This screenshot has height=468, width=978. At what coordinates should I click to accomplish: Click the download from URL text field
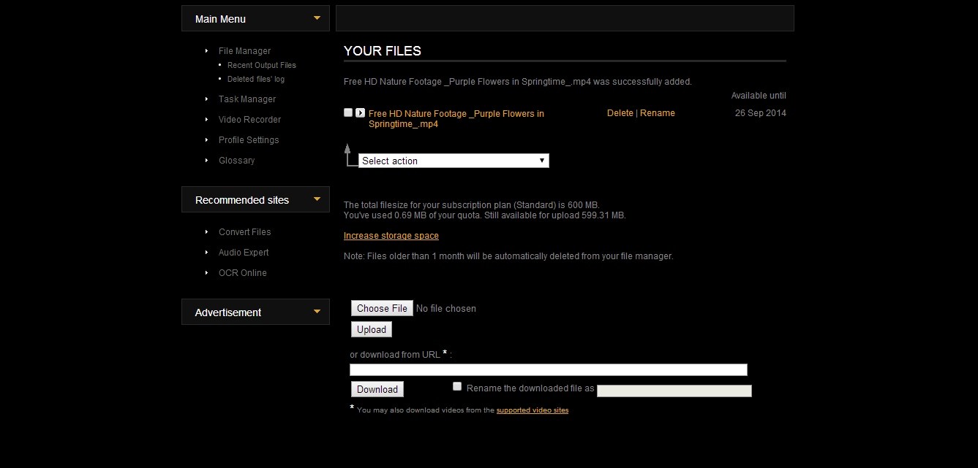click(x=548, y=370)
